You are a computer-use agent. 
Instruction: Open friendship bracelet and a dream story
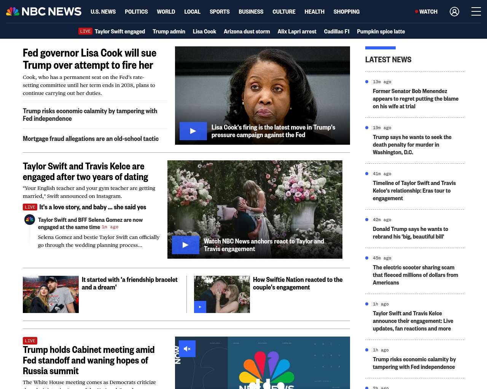point(130,283)
